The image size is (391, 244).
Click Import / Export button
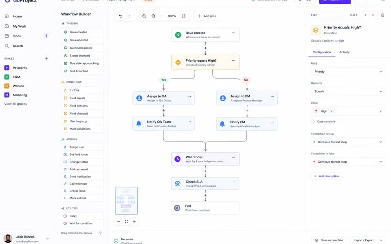(364, 240)
